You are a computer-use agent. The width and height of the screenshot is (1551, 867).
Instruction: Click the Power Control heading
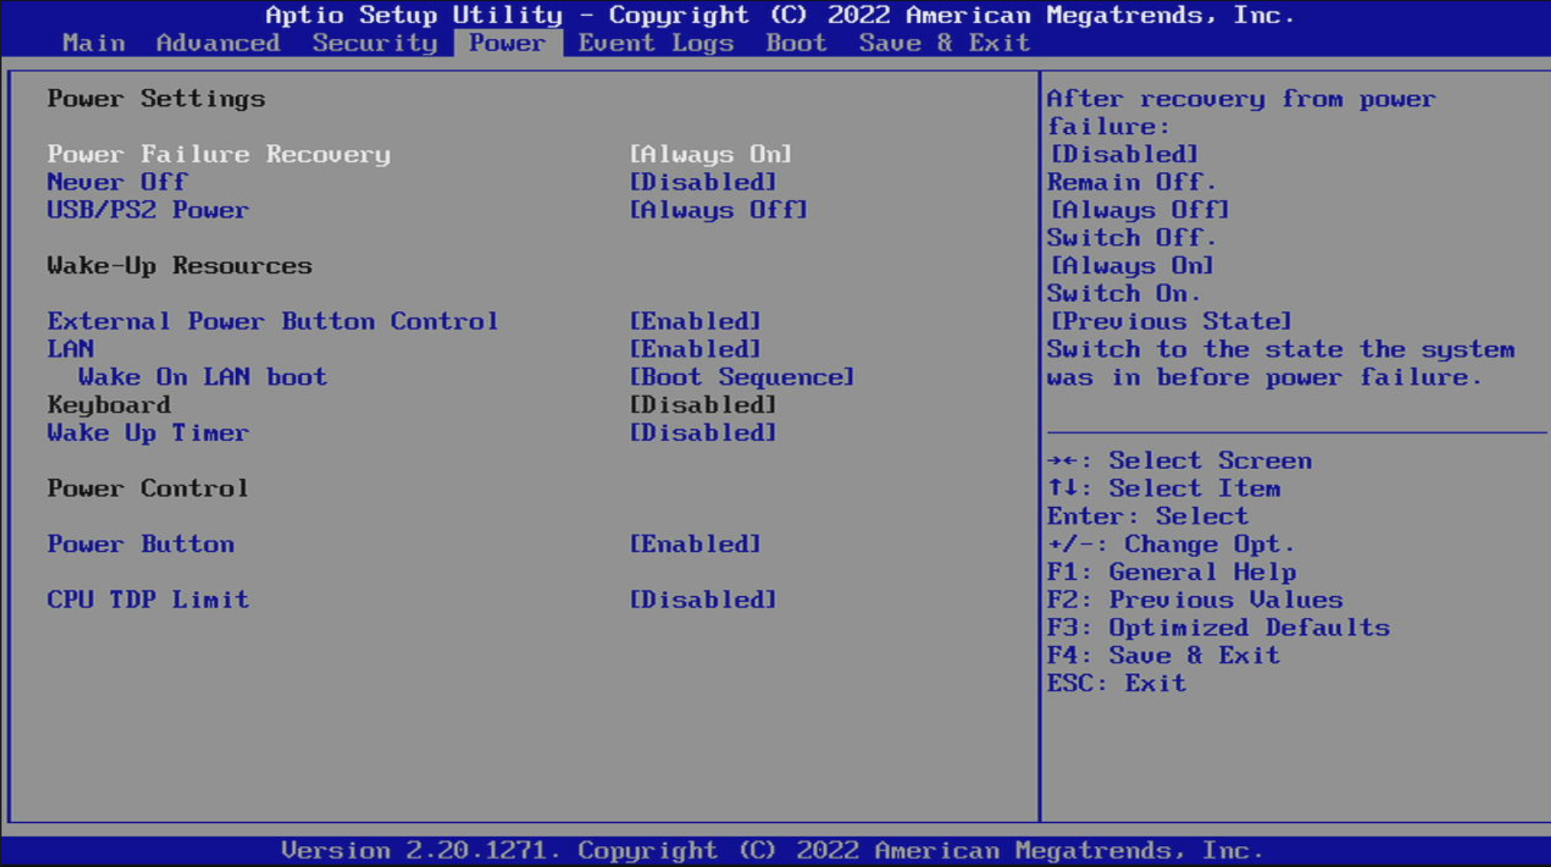coord(148,488)
